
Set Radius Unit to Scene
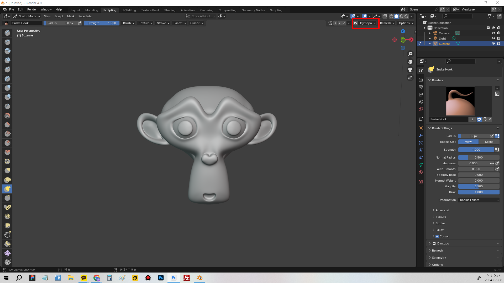point(489,142)
